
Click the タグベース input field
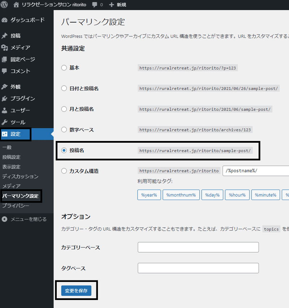click(x=198, y=268)
